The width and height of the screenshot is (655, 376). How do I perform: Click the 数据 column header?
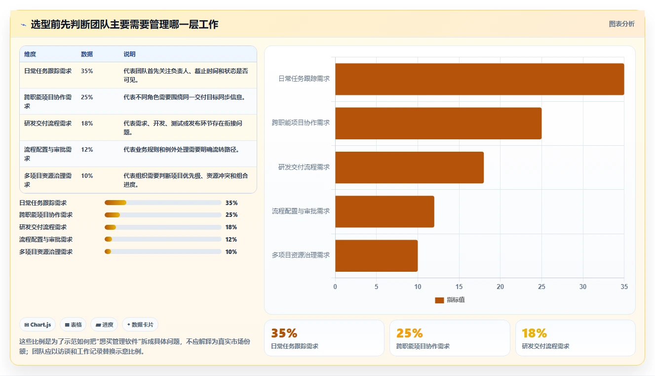[x=87, y=54]
